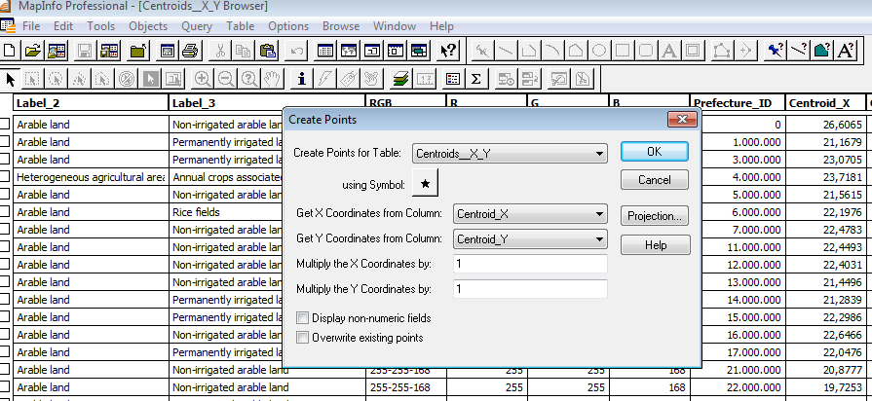Click the Info tool icon
This screenshot has height=401, width=872.
tap(302, 80)
